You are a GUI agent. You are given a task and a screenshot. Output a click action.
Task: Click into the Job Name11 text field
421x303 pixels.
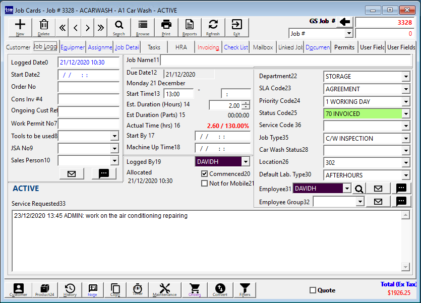click(x=286, y=60)
